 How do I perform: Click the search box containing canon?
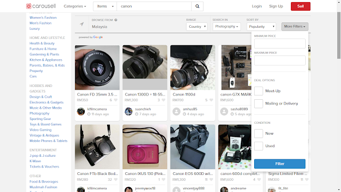pos(154,6)
